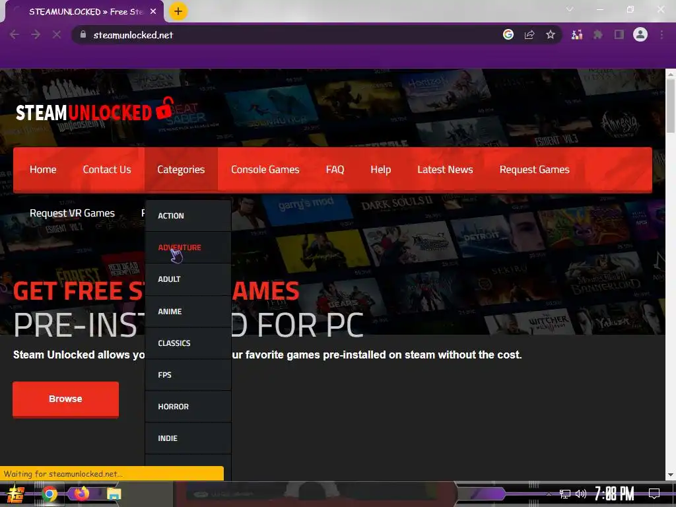Open Request VR Games link
676x507 pixels.
(72, 213)
